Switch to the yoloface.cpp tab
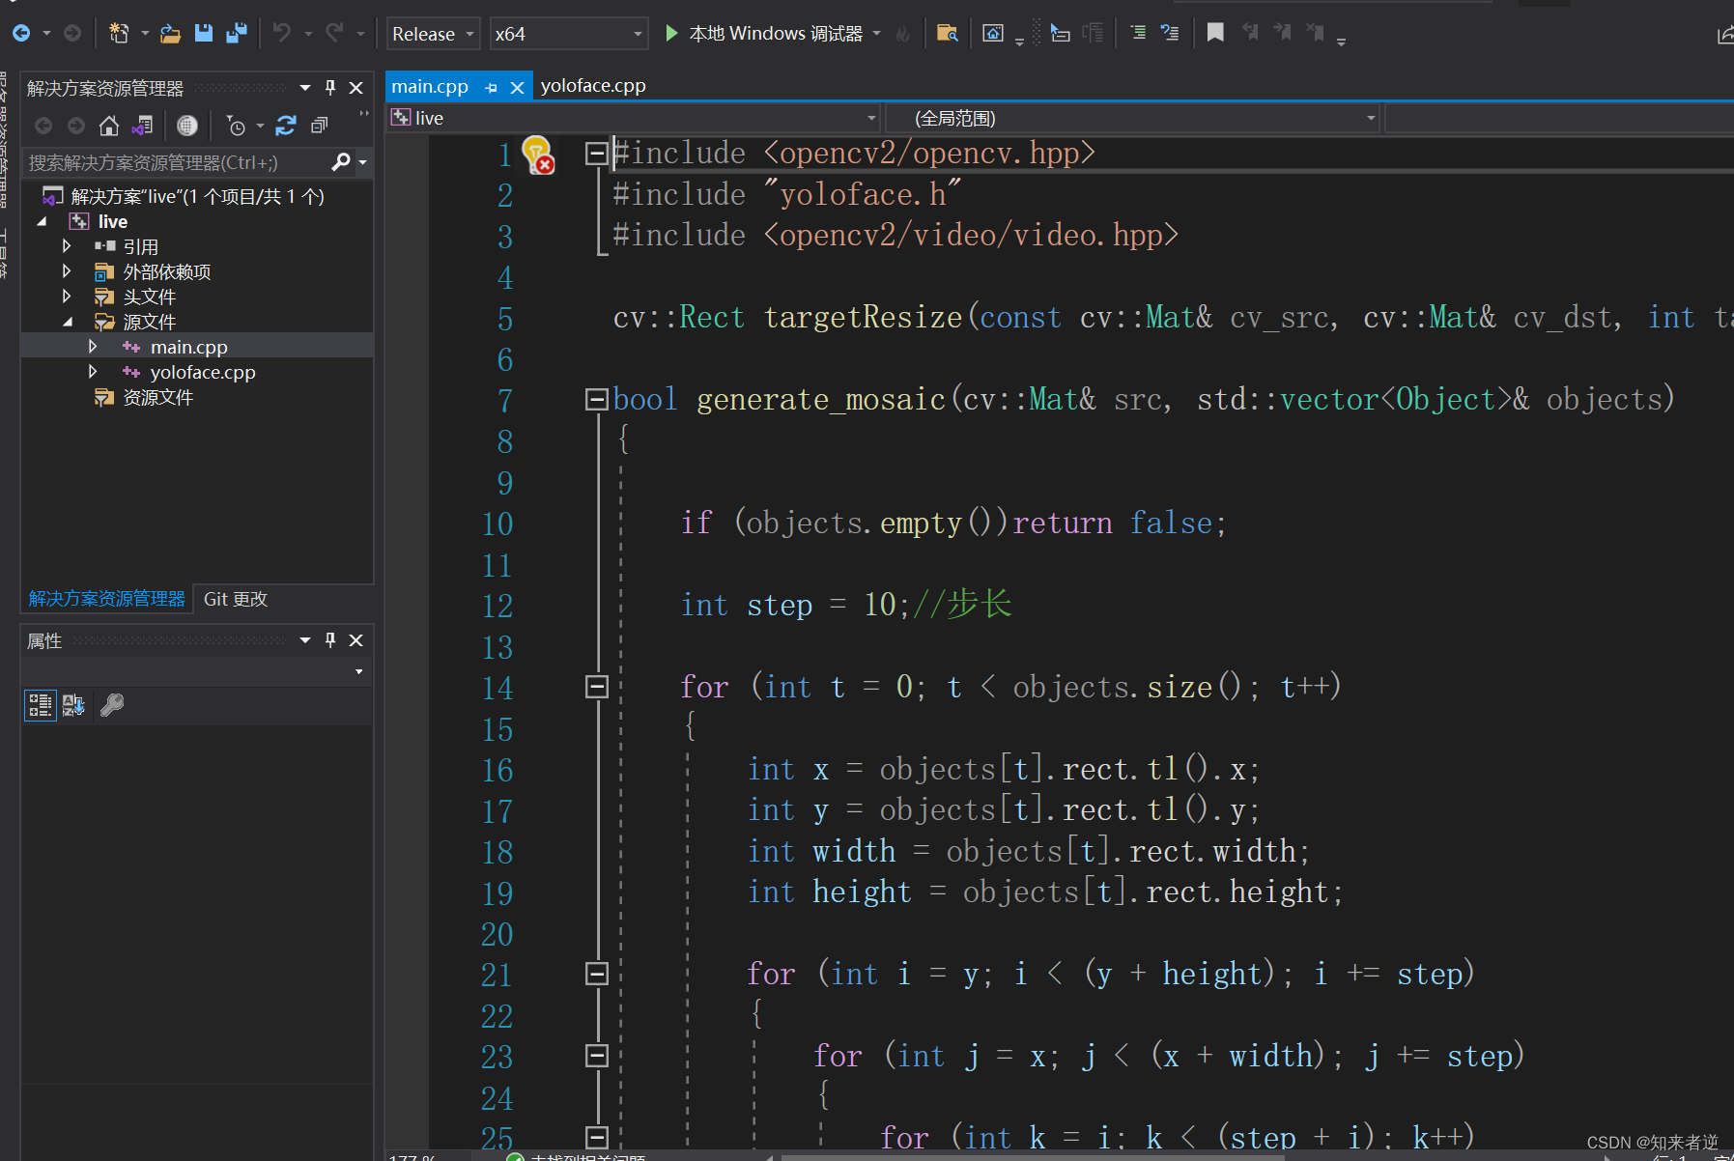The height and width of the screenshot is (1161, 1734). point(593,86)
